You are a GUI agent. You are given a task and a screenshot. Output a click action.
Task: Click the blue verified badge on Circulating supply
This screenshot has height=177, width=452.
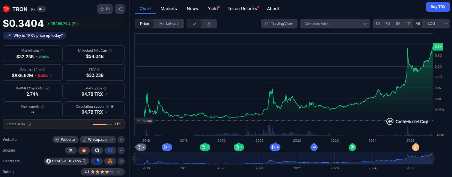point(112,107)
